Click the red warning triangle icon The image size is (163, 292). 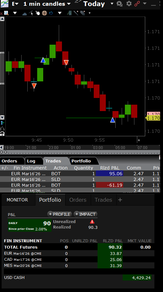click(92, 221)
